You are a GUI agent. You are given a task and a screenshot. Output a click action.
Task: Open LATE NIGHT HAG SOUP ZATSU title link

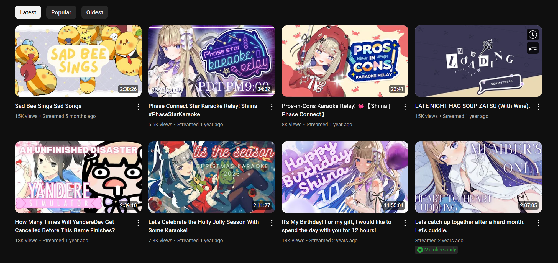coord(472,106)
